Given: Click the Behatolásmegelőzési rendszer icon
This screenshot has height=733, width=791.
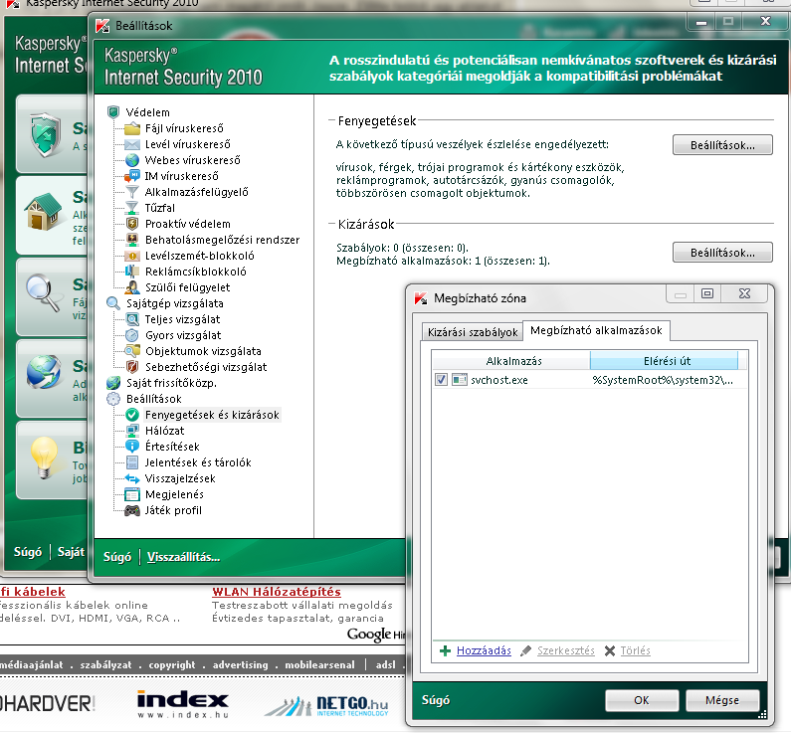Looking at the screenshot, I should [132, 240].
